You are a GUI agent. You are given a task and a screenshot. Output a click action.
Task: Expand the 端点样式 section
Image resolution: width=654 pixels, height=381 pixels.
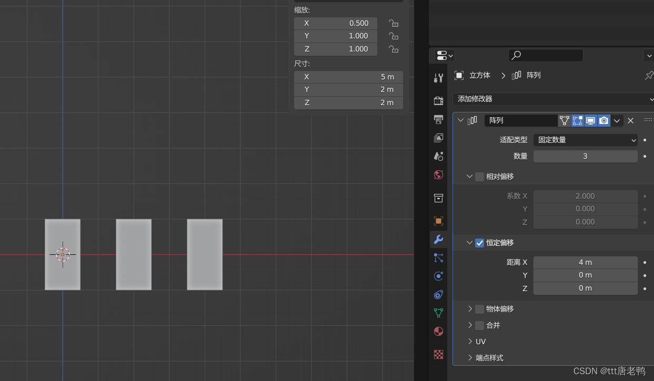click(x=469, y=358)
